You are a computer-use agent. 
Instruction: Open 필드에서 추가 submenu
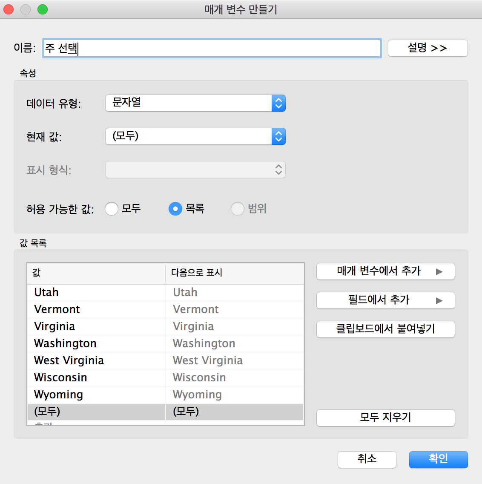pos(386,300)
